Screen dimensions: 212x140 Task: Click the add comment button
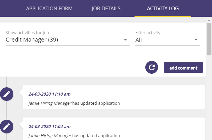(x=183, y=67)
